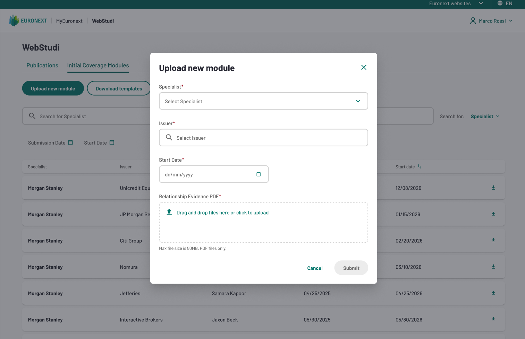Click Jaxon Beck cell
Viewport: 525px width, 339px height.
(x=225, y=320)
